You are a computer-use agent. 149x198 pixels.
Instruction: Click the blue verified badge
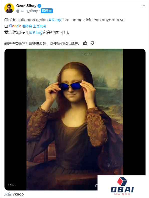tap(39, 6)
